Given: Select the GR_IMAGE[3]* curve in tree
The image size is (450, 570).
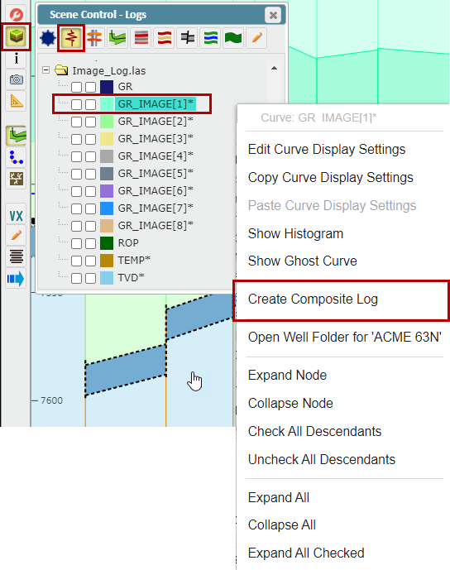Looking at the screenshot, I should click(156, 139).
